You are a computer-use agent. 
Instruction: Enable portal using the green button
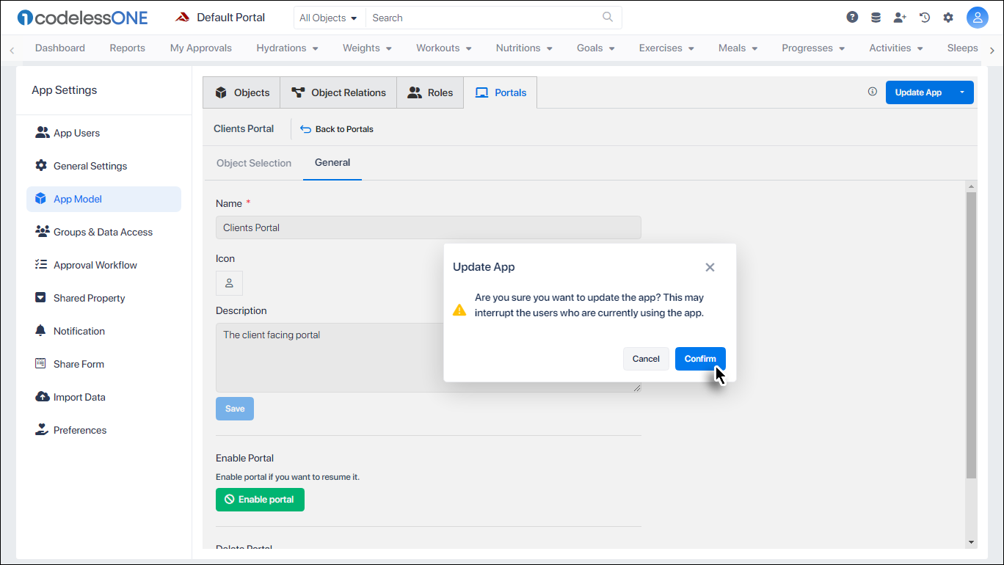tap(260, 499)
